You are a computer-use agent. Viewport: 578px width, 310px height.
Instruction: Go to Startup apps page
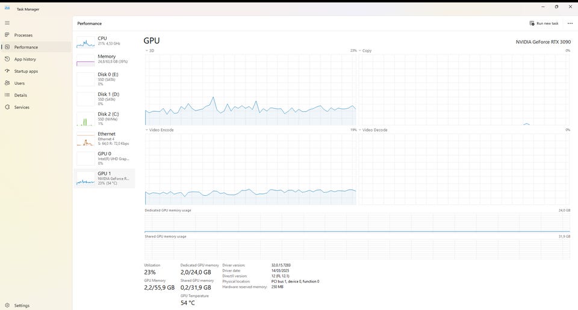tap(36, 71)
